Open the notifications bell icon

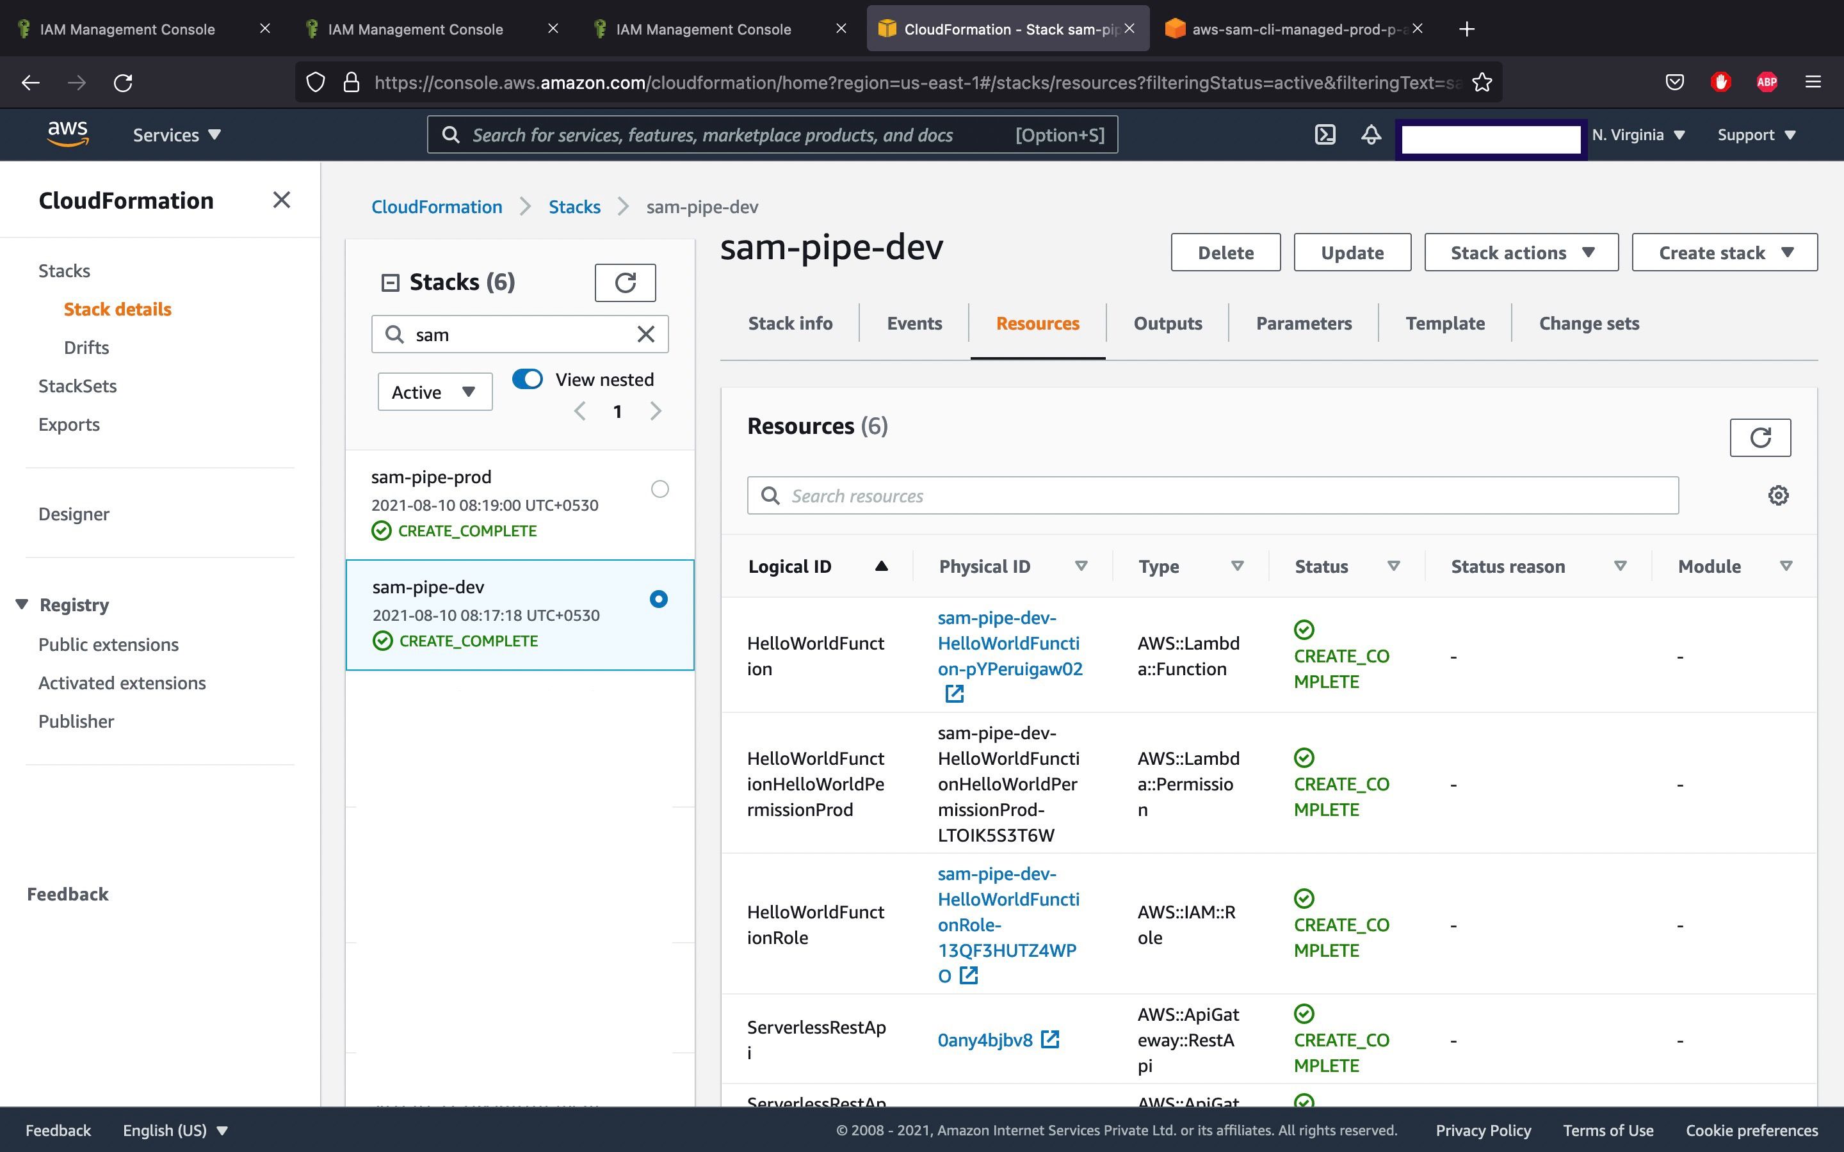pos(1371,135)
